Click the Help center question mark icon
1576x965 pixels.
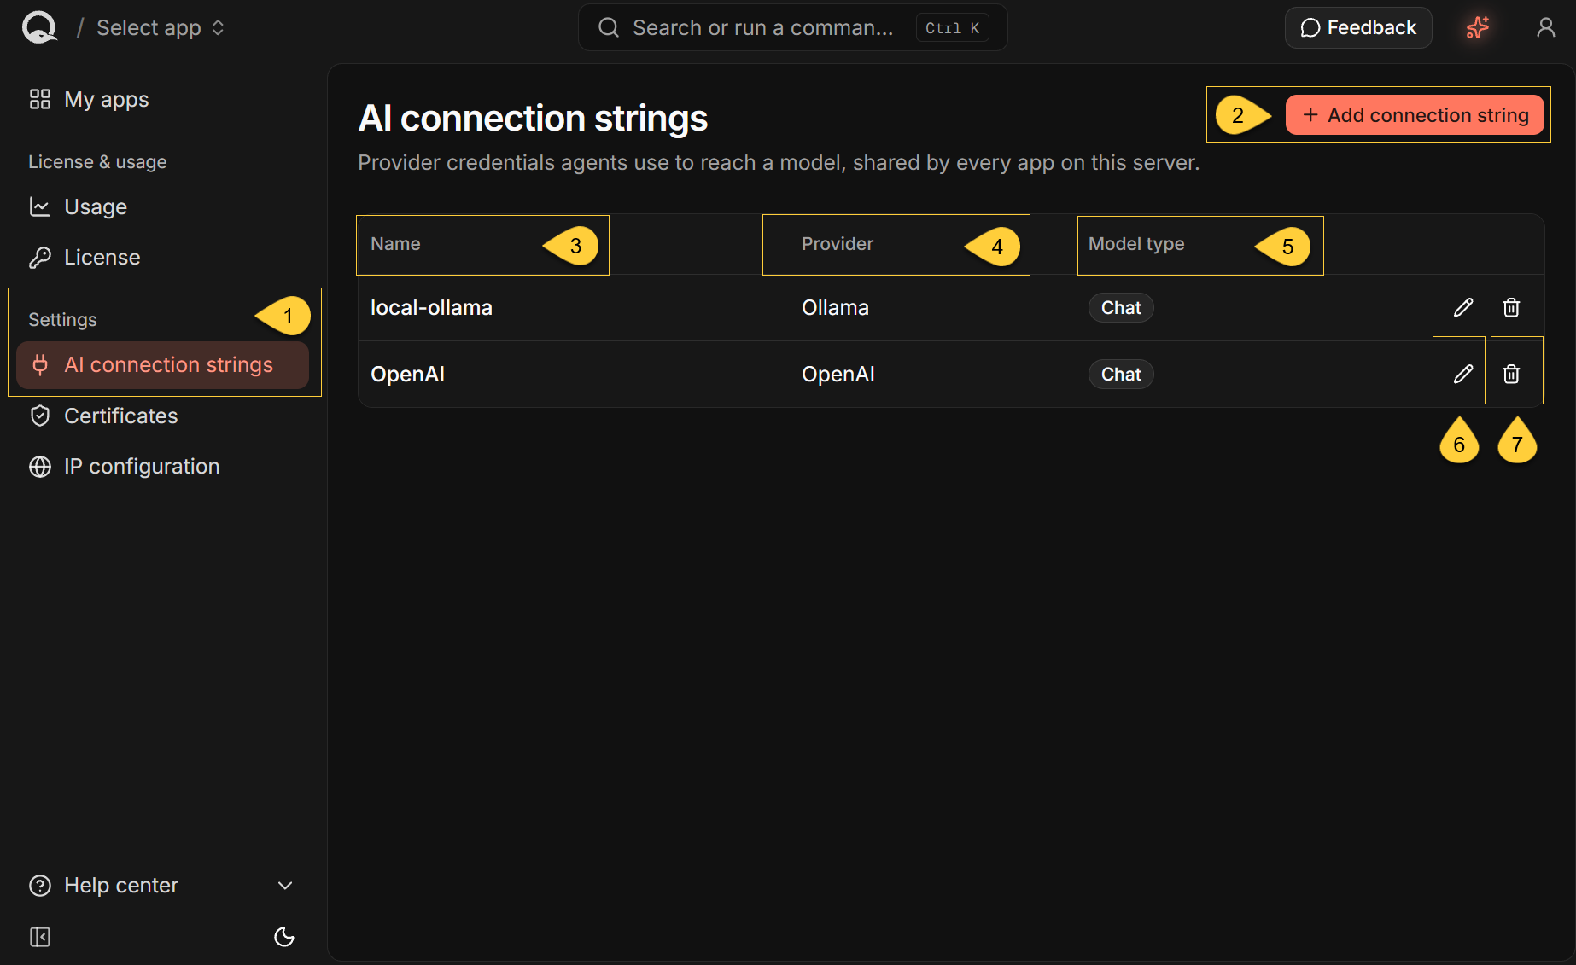tap(40, 886)
